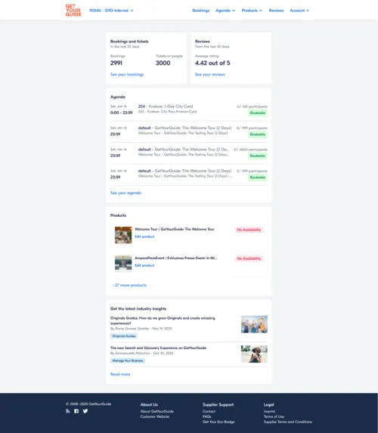Open the RSS feed icon in footer

pyautogui.click(x=68, y=411)
